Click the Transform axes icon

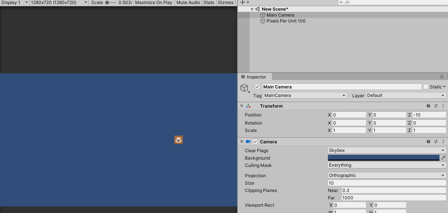(x=248, y=106)
